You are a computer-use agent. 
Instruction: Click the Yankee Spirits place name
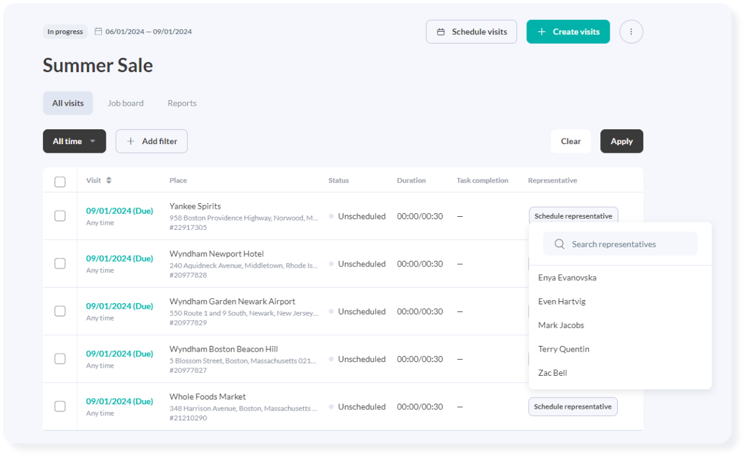click(195, 206)
